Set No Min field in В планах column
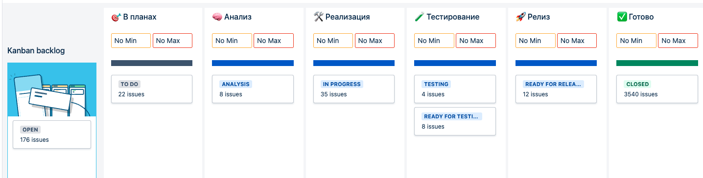703x178 pixels. (131, 41)
